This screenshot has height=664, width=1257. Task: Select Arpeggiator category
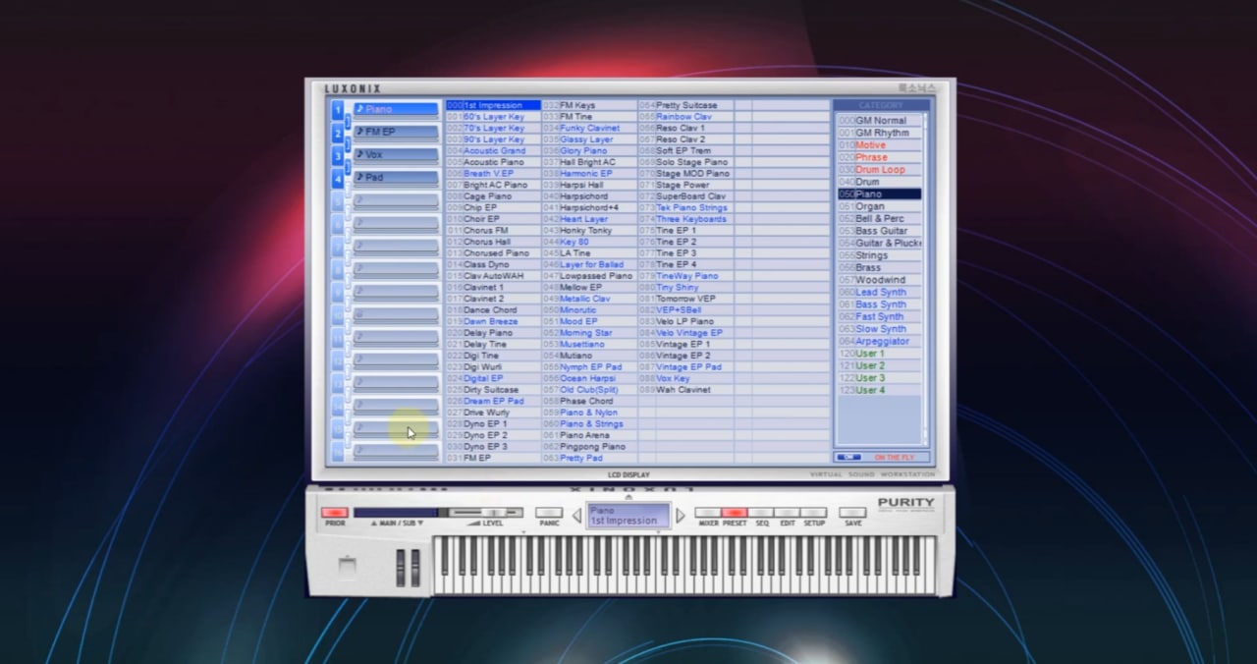point(879,341)
